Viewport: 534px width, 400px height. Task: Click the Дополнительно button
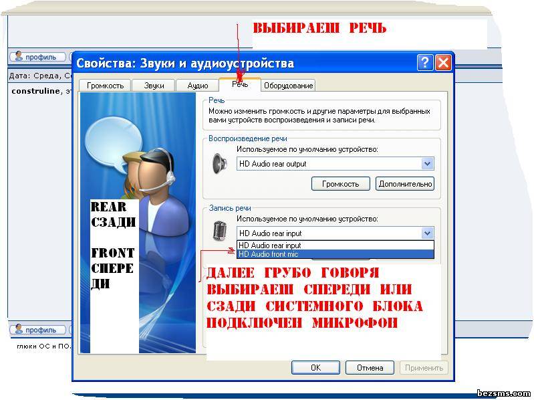click(405, 183)
